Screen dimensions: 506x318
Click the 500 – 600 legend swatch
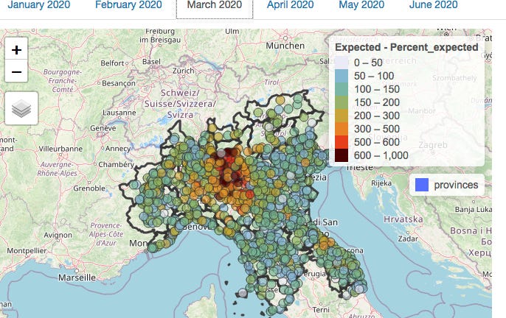point(342,142)
